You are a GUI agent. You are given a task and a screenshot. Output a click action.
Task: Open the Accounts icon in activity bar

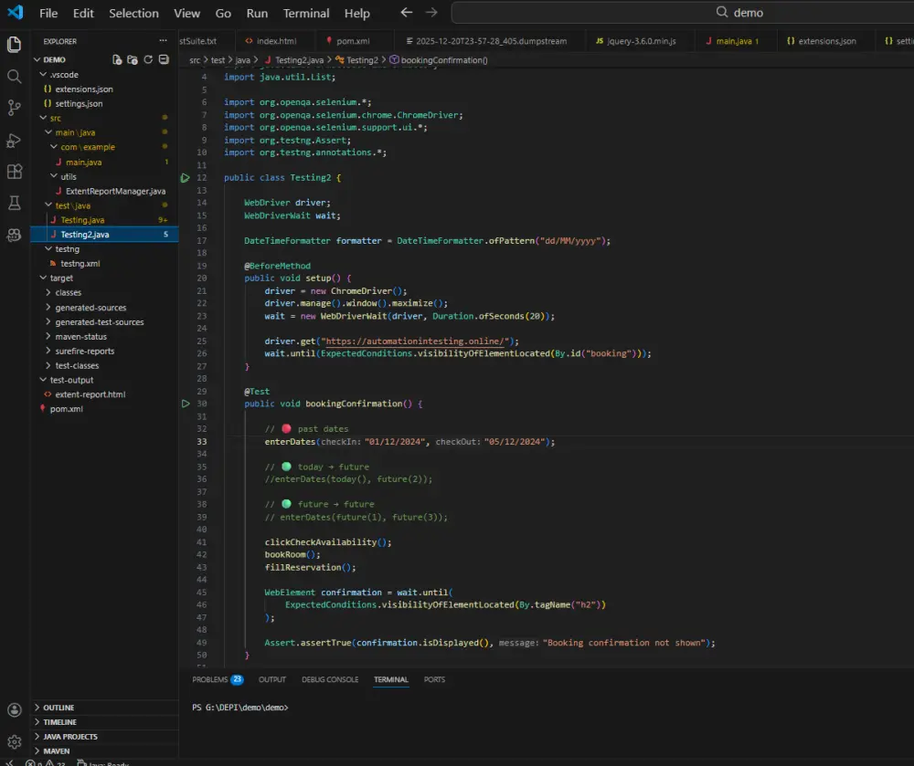point(15,709)
